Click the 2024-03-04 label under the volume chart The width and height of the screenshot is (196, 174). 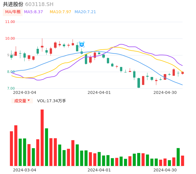click(25, 170)
